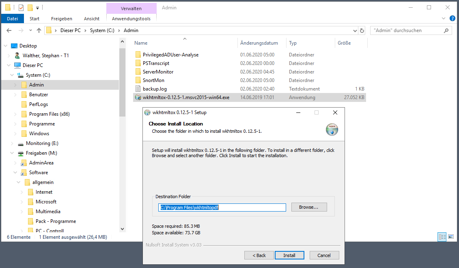Collapse the Software tree node

(15, 173)
